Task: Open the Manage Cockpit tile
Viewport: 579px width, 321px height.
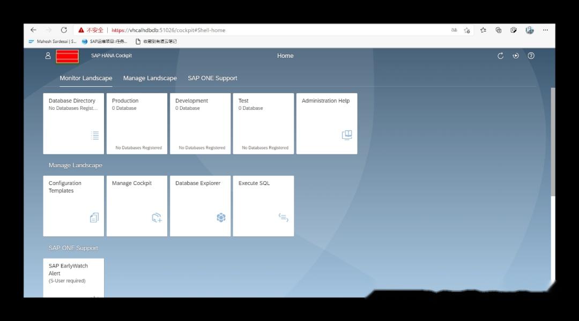Action: (x=137, y=206)
